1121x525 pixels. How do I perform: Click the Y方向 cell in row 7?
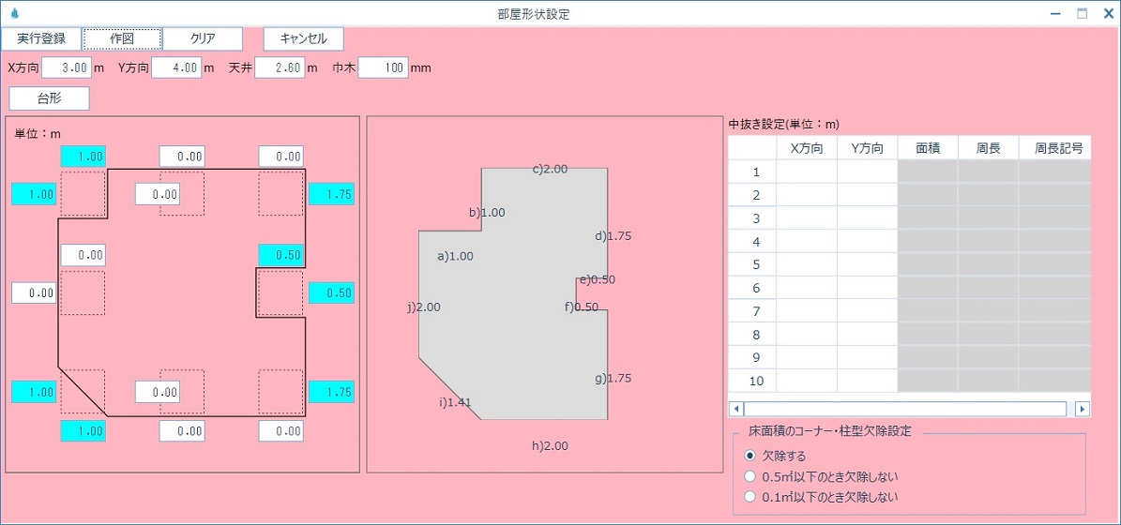point(867,310)
